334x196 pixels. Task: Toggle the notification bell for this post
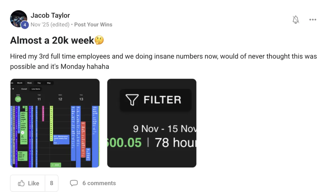[x=296, y=20]
